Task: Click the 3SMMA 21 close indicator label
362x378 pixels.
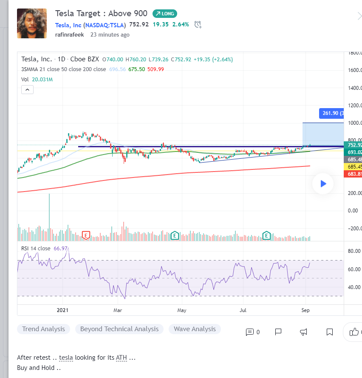Action: [x=64, y=69]
